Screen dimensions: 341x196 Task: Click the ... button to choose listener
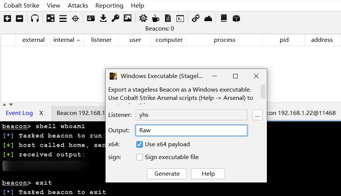257,115
